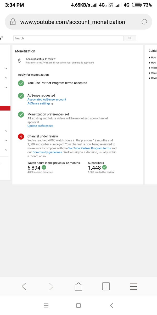Screen dimensions: 157x315
Task: Tap the browser forward arrow
Action: point(51,286)
